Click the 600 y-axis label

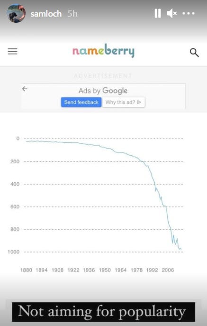coord(15,207)
